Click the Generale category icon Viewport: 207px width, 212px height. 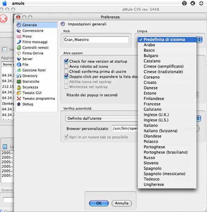point(19,25)
